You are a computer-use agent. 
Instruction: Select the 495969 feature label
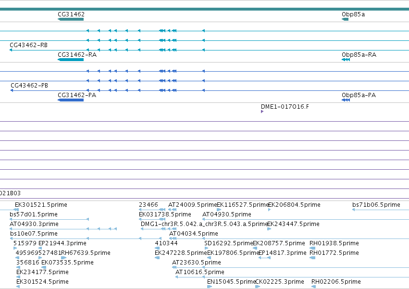pyautogui.click(x=27, y=253)
